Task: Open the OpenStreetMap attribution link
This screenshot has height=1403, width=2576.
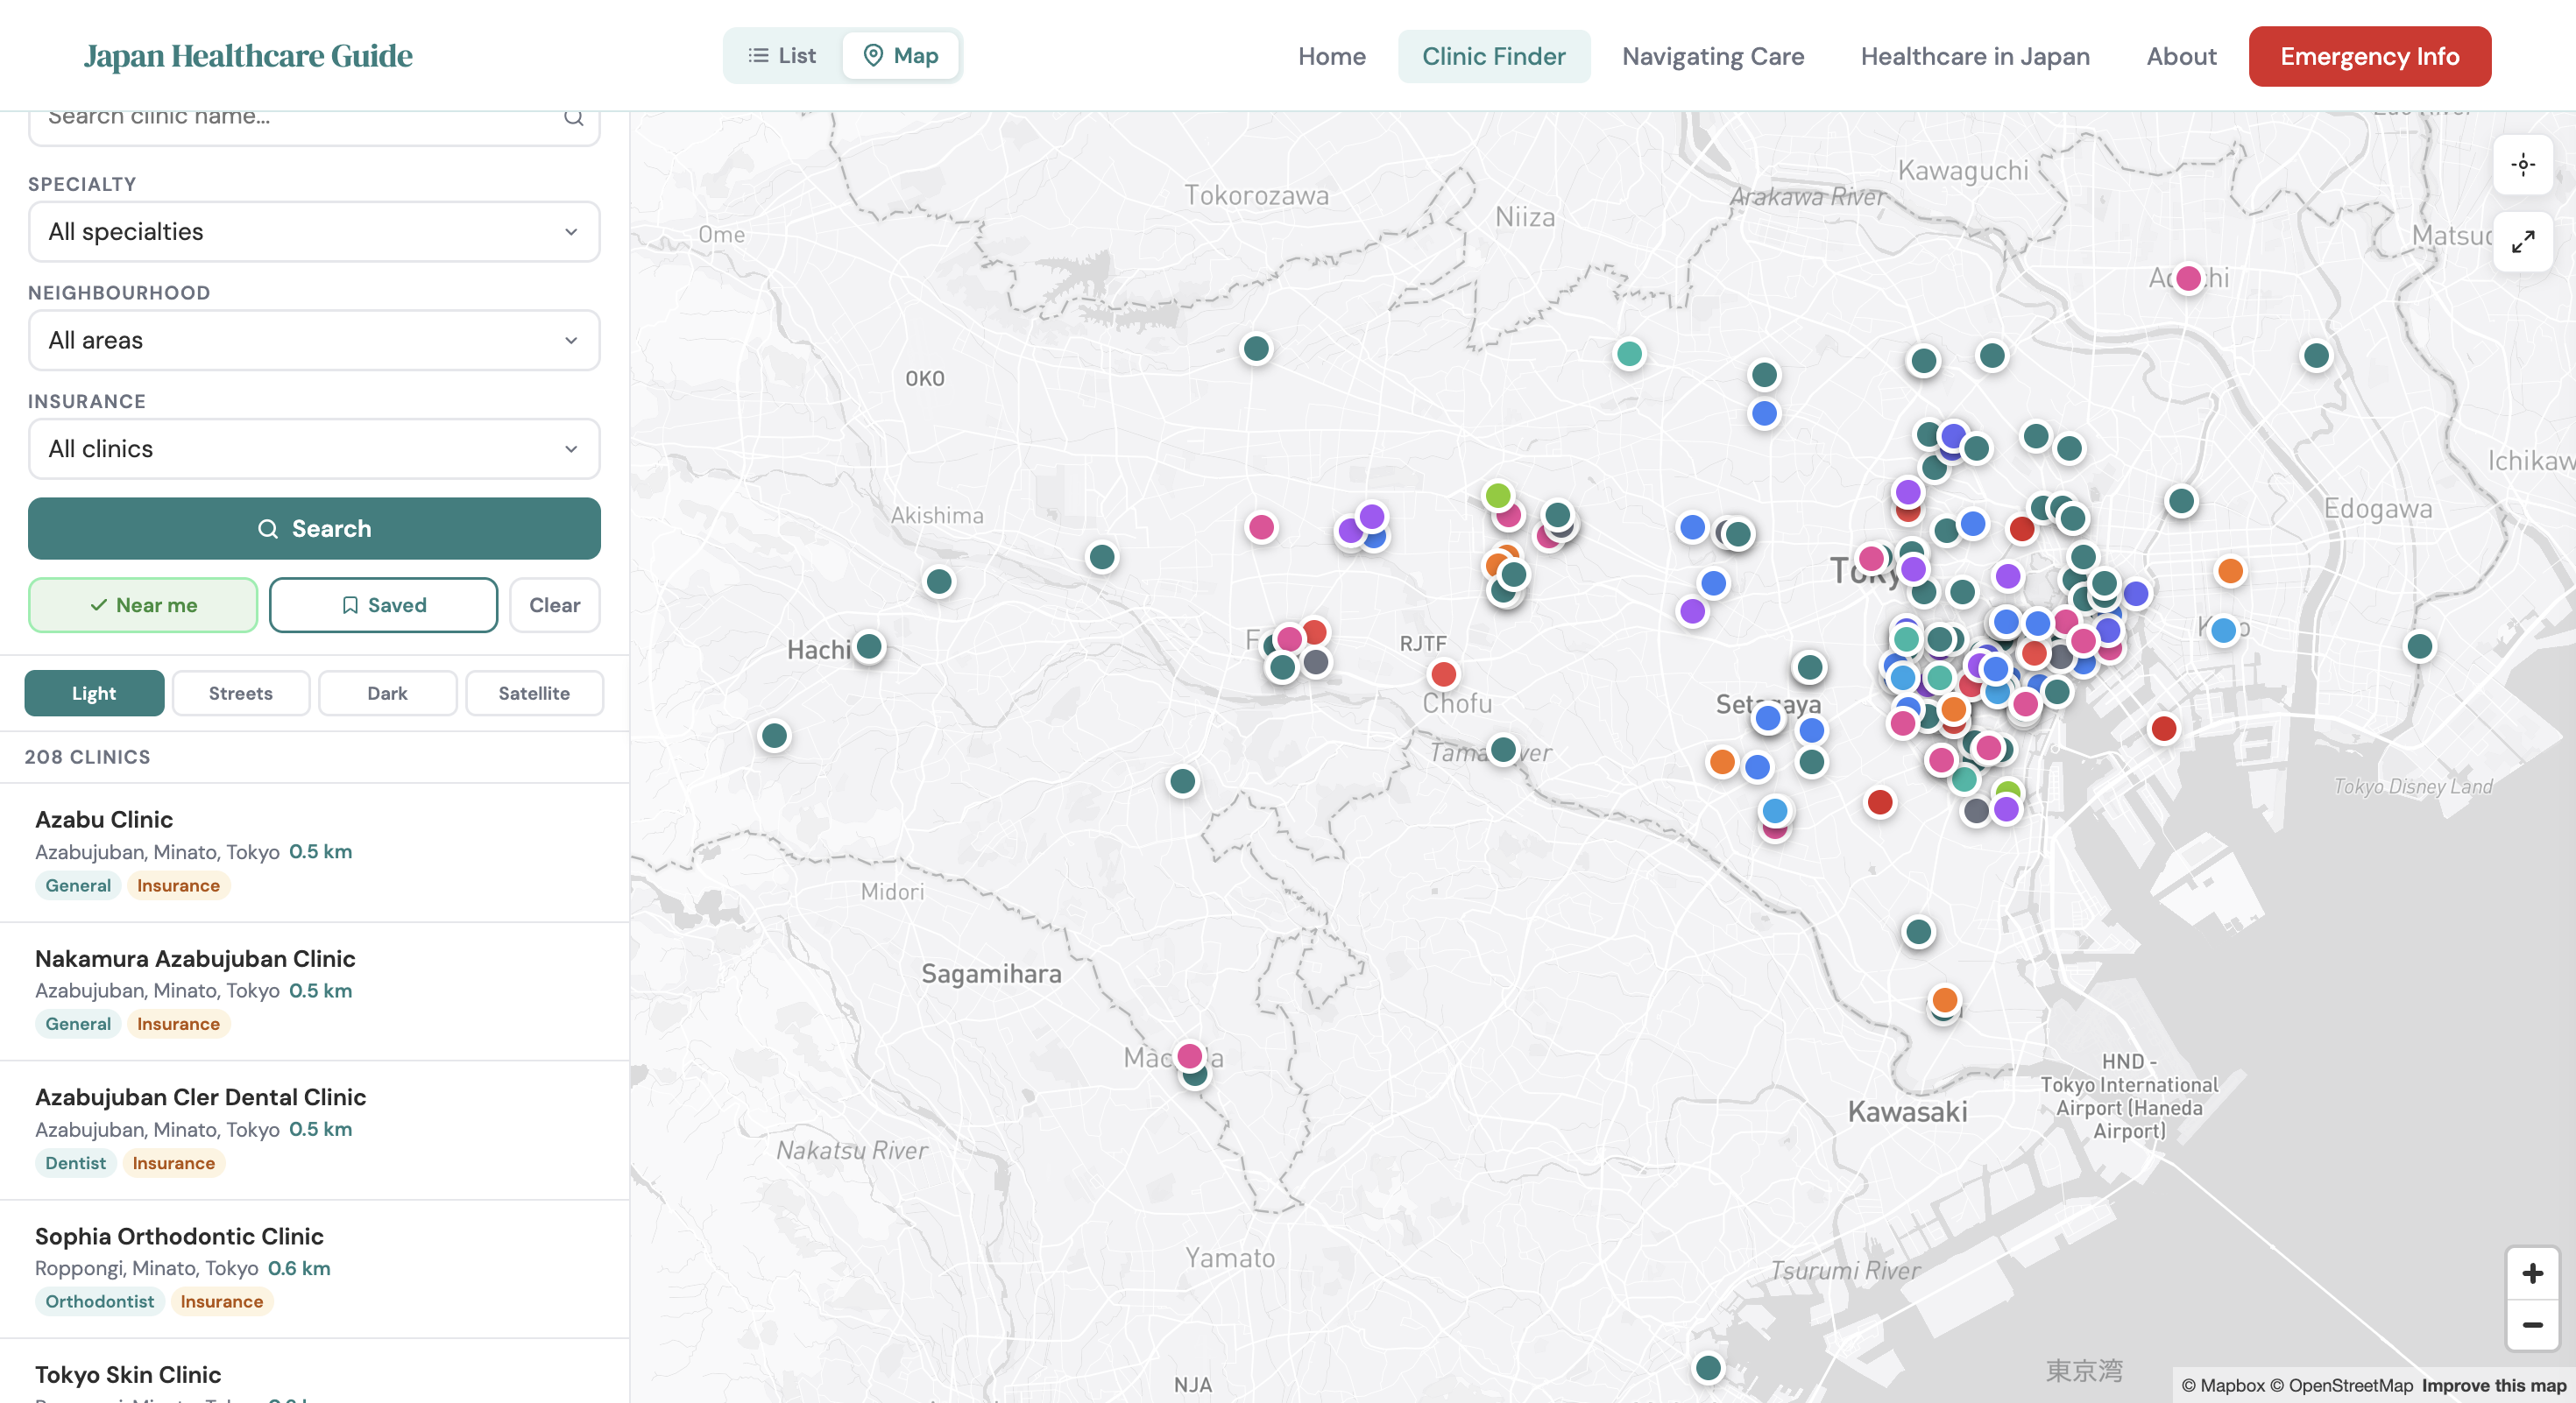Action: point(2341,1386)
